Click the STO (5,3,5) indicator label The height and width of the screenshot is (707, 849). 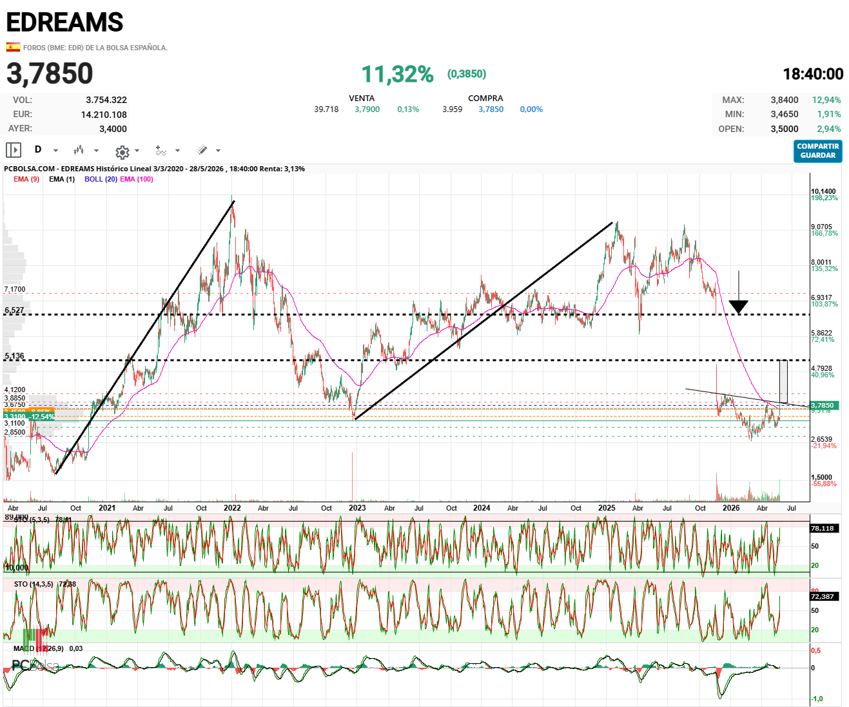[x=31, y=520]
